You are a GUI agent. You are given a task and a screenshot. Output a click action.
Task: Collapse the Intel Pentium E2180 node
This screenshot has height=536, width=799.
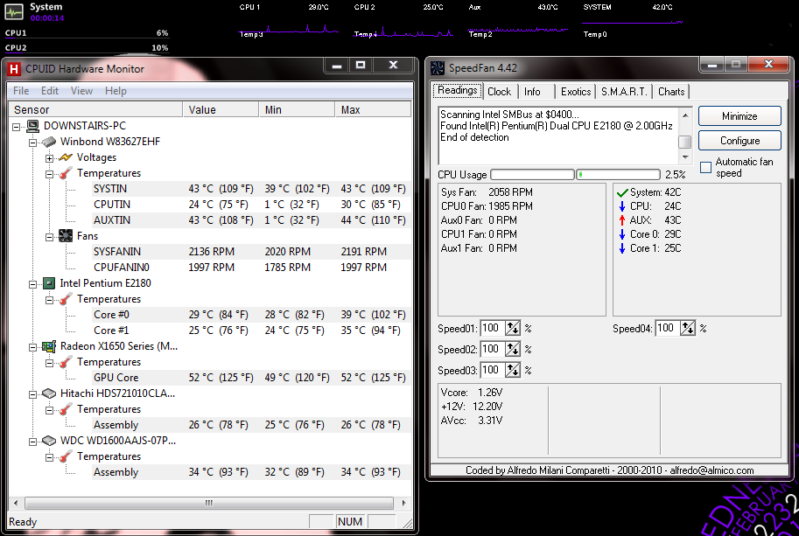(32, 284)
